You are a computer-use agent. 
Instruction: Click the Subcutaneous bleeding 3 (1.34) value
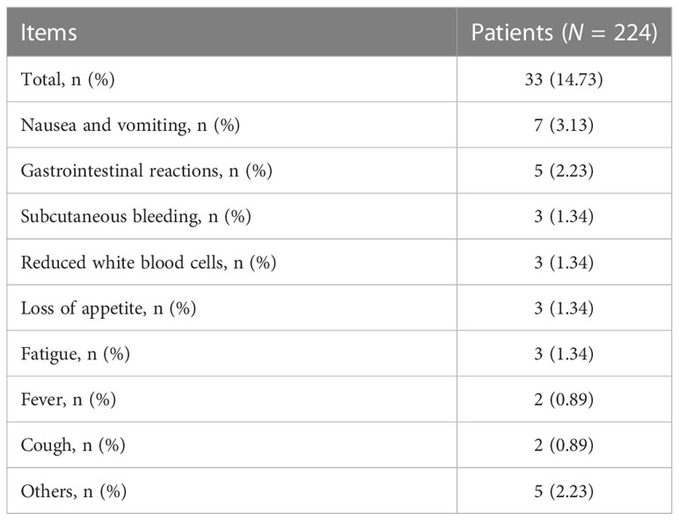coord(564,216)
